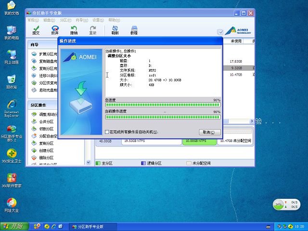Click the 开始 Start button
Image resolution: width=308 pixels, height=231 pixels.
(x=14, y=227)
